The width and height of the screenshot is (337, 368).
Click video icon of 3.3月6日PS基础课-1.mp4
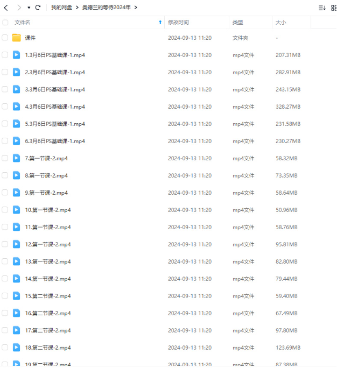point(16,89)
